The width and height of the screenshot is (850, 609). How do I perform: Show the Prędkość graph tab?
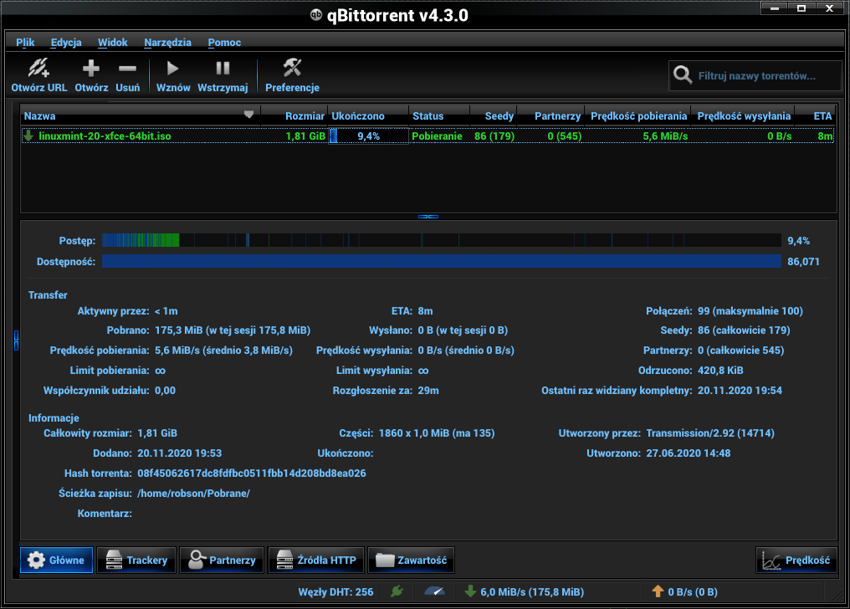[796, 560]
